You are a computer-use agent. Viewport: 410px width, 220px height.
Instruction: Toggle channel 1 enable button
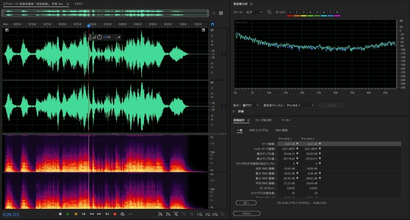(224, 54)
